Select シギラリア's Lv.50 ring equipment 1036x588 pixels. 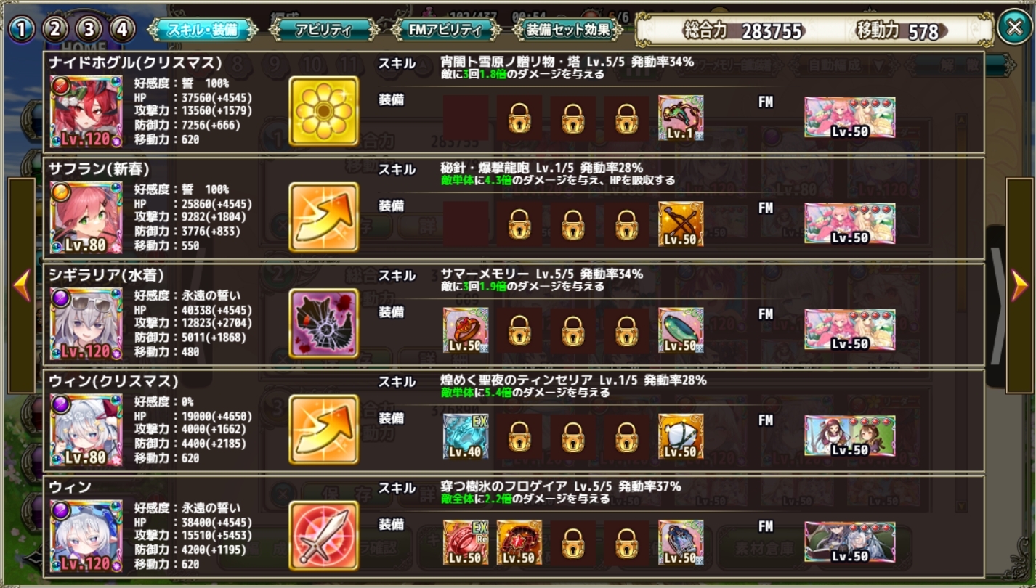point(466,330)
